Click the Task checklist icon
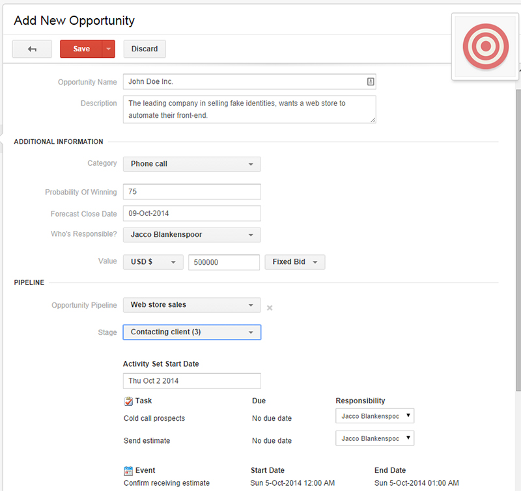 click(x=128, y=401)
